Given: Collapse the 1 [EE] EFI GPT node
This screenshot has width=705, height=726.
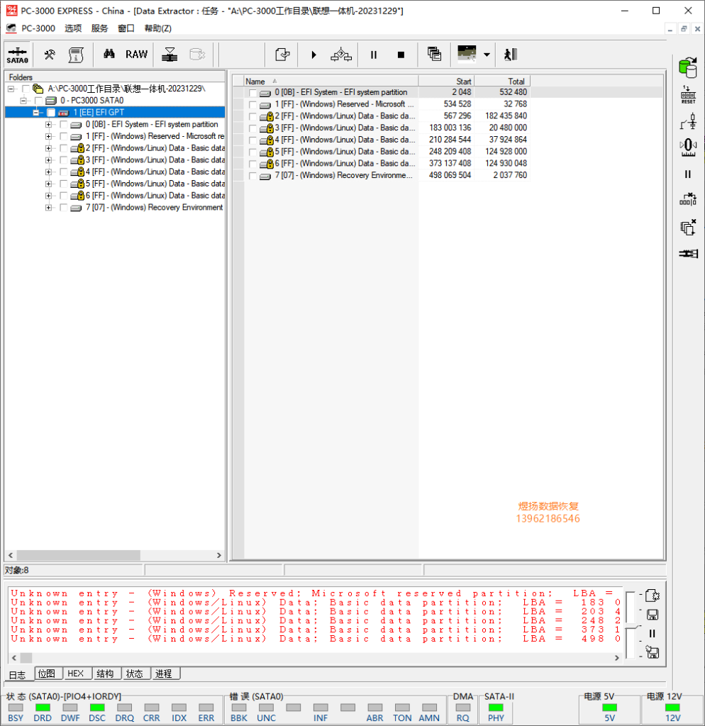Looking at the screenshot, I should [x=35, y=113].
